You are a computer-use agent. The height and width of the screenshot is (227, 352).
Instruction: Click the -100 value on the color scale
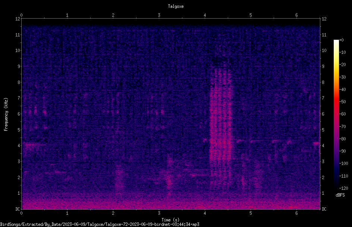[x=343, y=163]
